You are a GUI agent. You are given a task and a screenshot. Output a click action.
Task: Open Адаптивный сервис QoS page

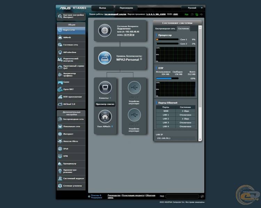pyautogui.click(x=71, y=67)
